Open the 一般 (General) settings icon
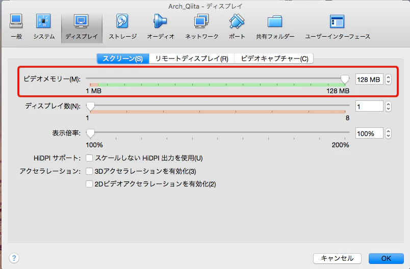The height and width of the screenshot is (269, 410). coord(16,26)
